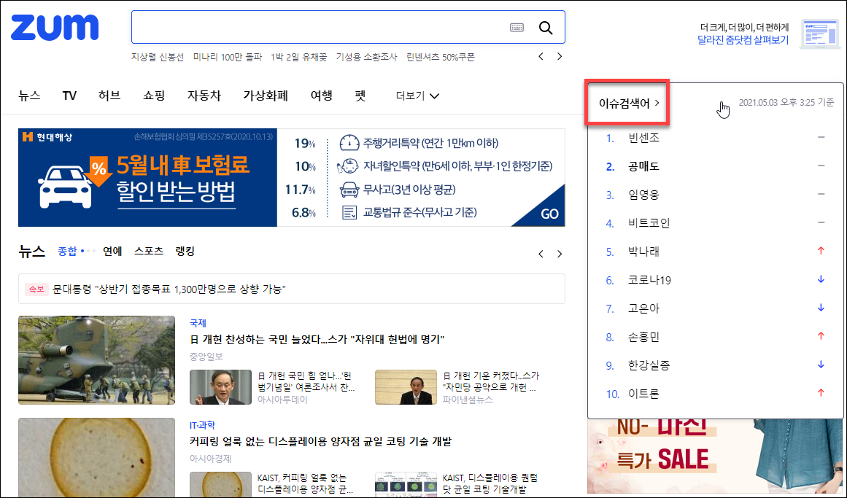The width and height of the screenshot is (847, 498).
Task: Select the 연예 news tab
Action: [112, 251]
